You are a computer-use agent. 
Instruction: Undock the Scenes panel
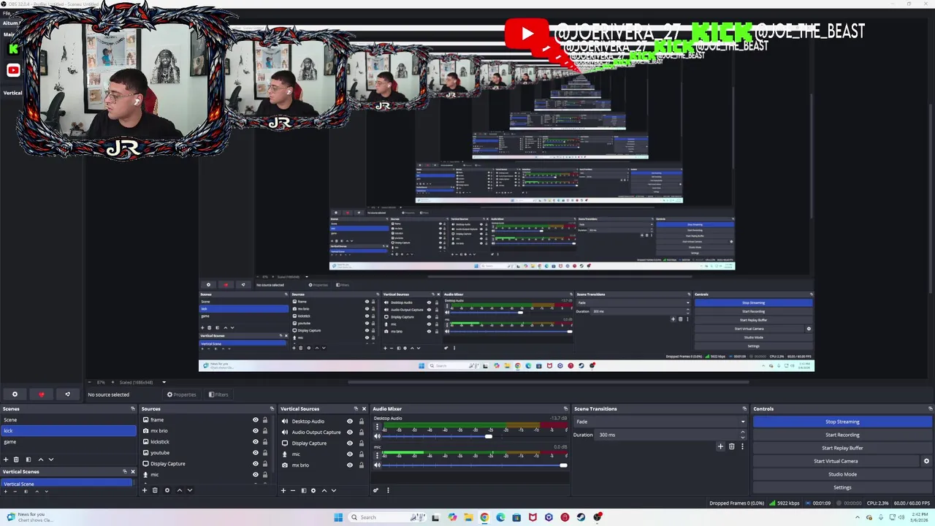133,409
